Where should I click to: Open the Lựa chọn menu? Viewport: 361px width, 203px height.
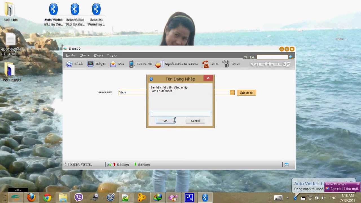pos(71,55)
